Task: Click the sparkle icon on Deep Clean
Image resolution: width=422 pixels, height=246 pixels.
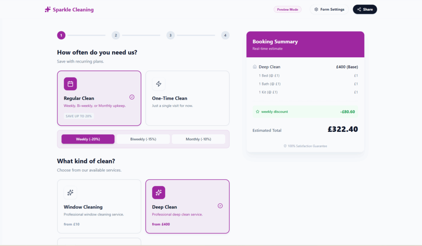Action: [x=159, y=192]
